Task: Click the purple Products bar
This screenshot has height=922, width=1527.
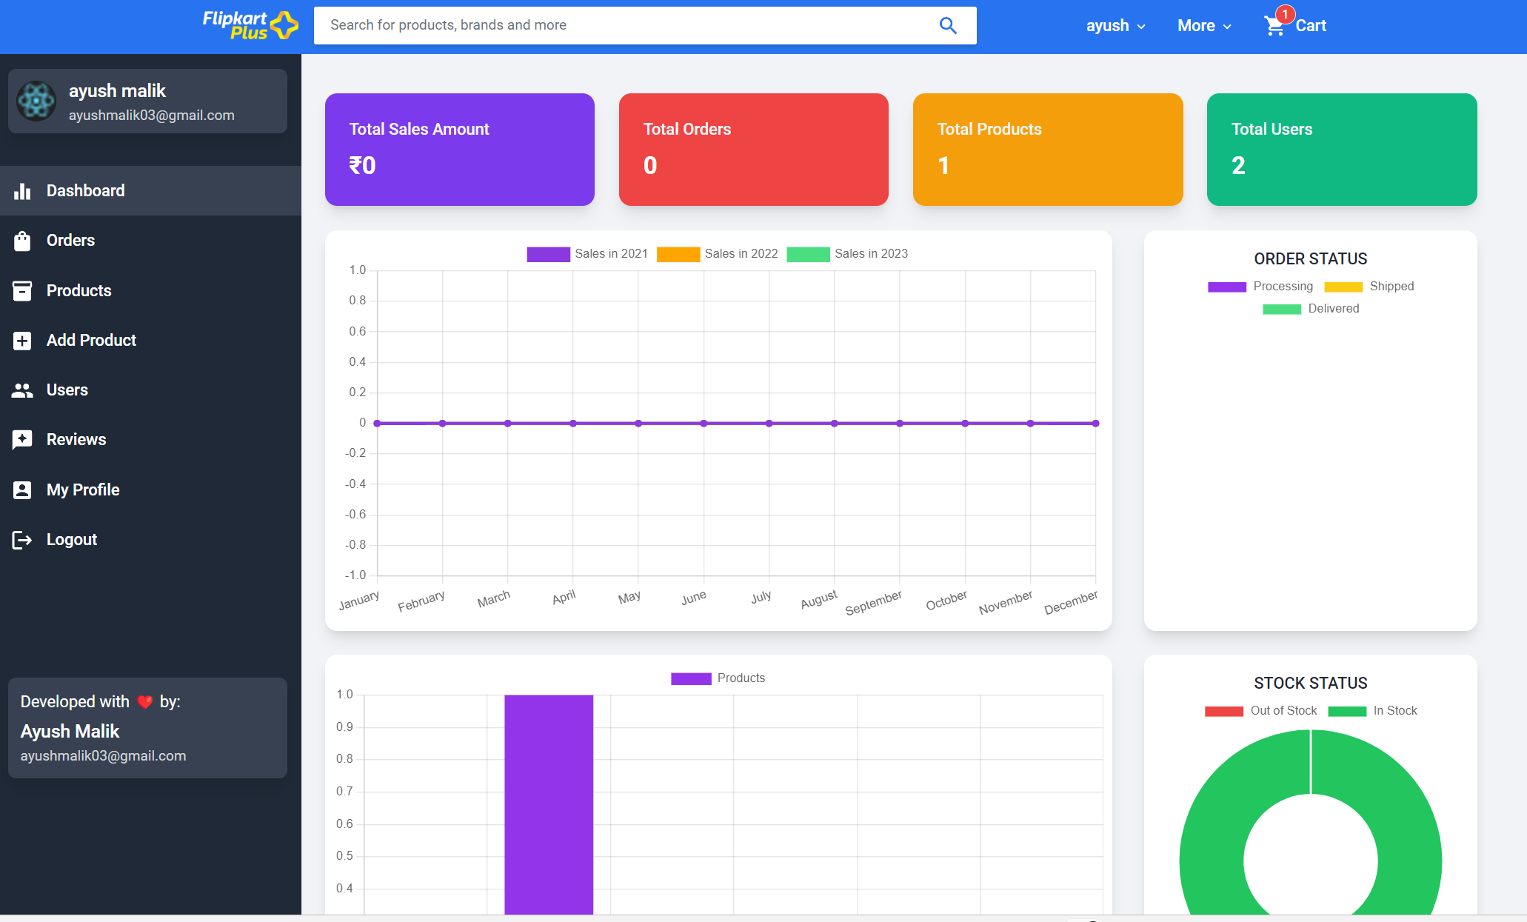Action: pos(549,804)
